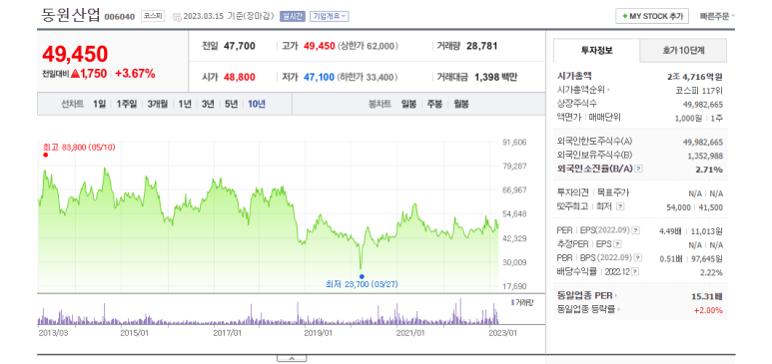Show the 월봉 monthly candle chart

coord(461,104)
